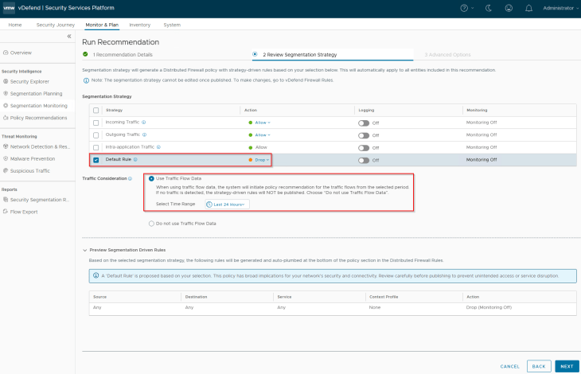Check the Incoming Traffic strategy checkbox

point(96,123)
